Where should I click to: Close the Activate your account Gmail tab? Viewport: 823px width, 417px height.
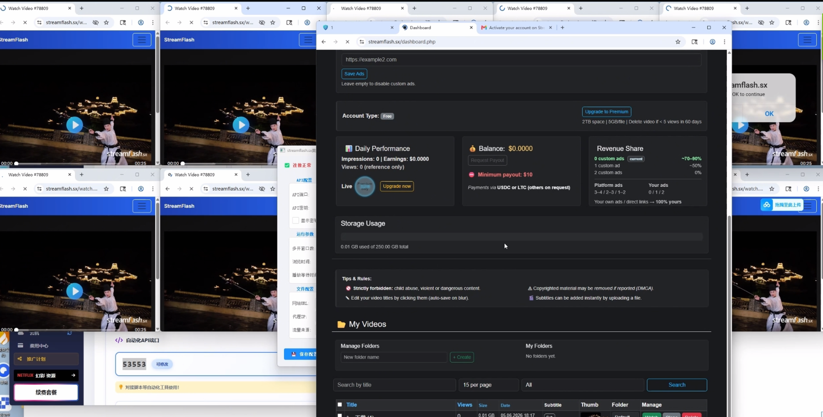[550, 27]
